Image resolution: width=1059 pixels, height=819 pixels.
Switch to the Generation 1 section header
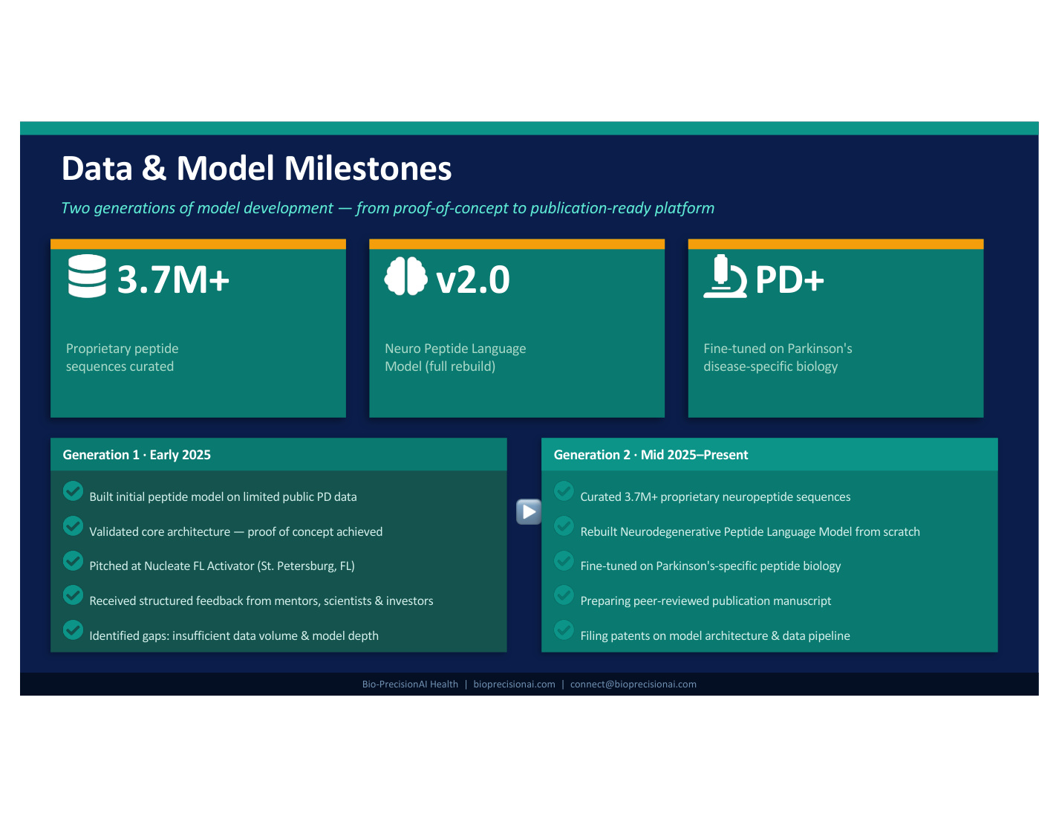(137, 454)
